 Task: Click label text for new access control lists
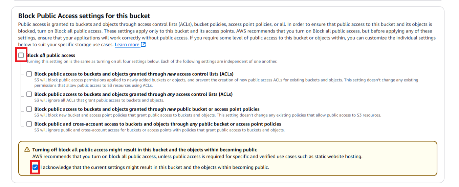click(x=134, y=74)
